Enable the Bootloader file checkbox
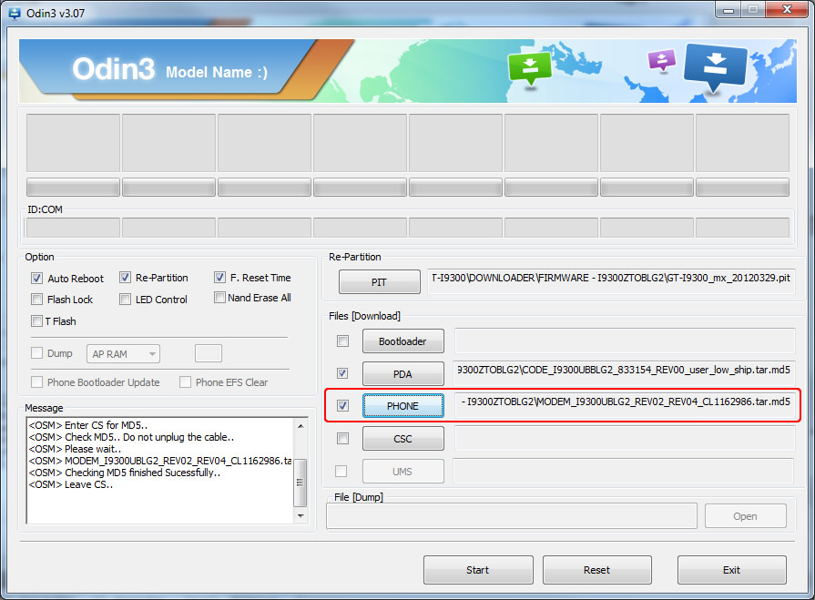This screenshot has height=600, width=815. click(342, 341)
